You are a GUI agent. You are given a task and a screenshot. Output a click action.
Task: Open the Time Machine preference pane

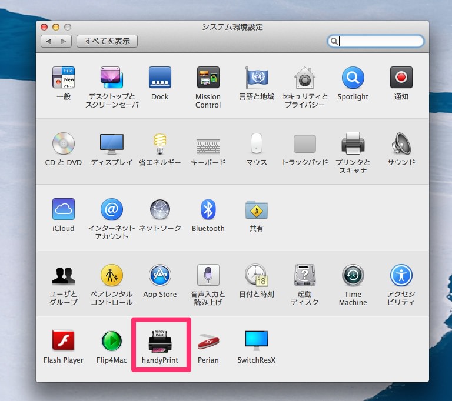353,275
